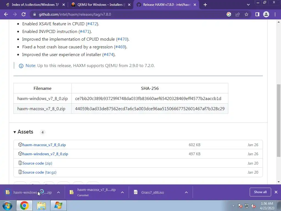
Task: Click the scrollbar up arrow
Action: point(279,22)
